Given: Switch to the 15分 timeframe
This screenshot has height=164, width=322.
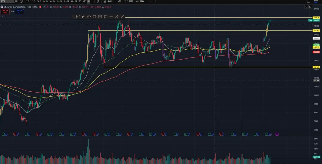Looking at the screenshot, I should [33, 1].
